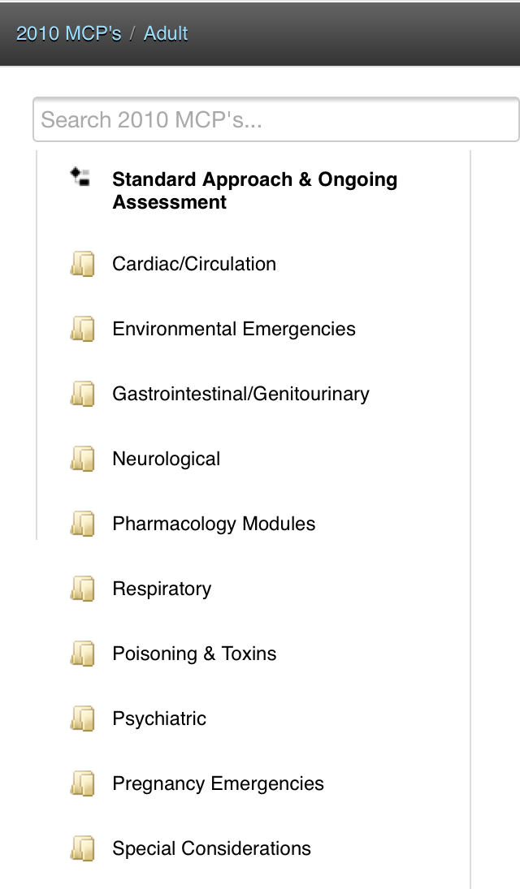Click the Environmental Emergencies folder icon

pyautogui.click(x=82, y=329)
